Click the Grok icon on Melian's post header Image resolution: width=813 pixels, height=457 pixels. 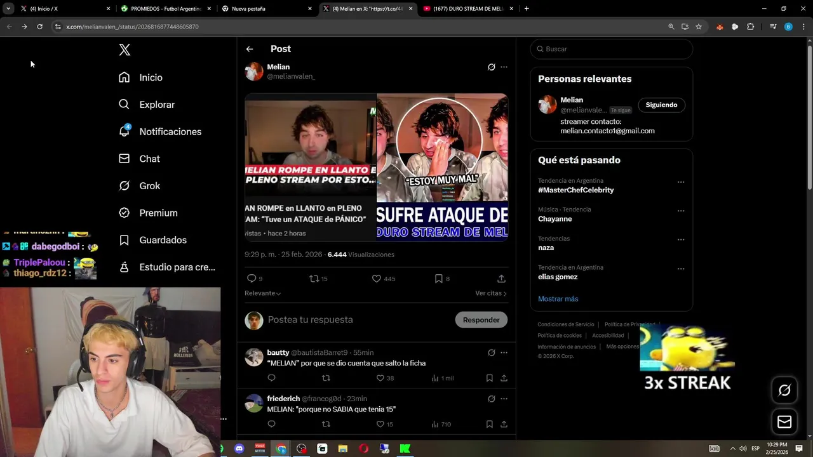click(492, 67)
